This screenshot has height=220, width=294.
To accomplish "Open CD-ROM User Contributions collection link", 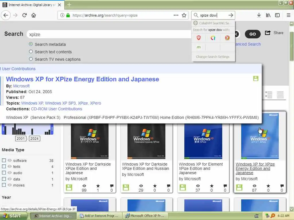I will [x=57, y=109].
